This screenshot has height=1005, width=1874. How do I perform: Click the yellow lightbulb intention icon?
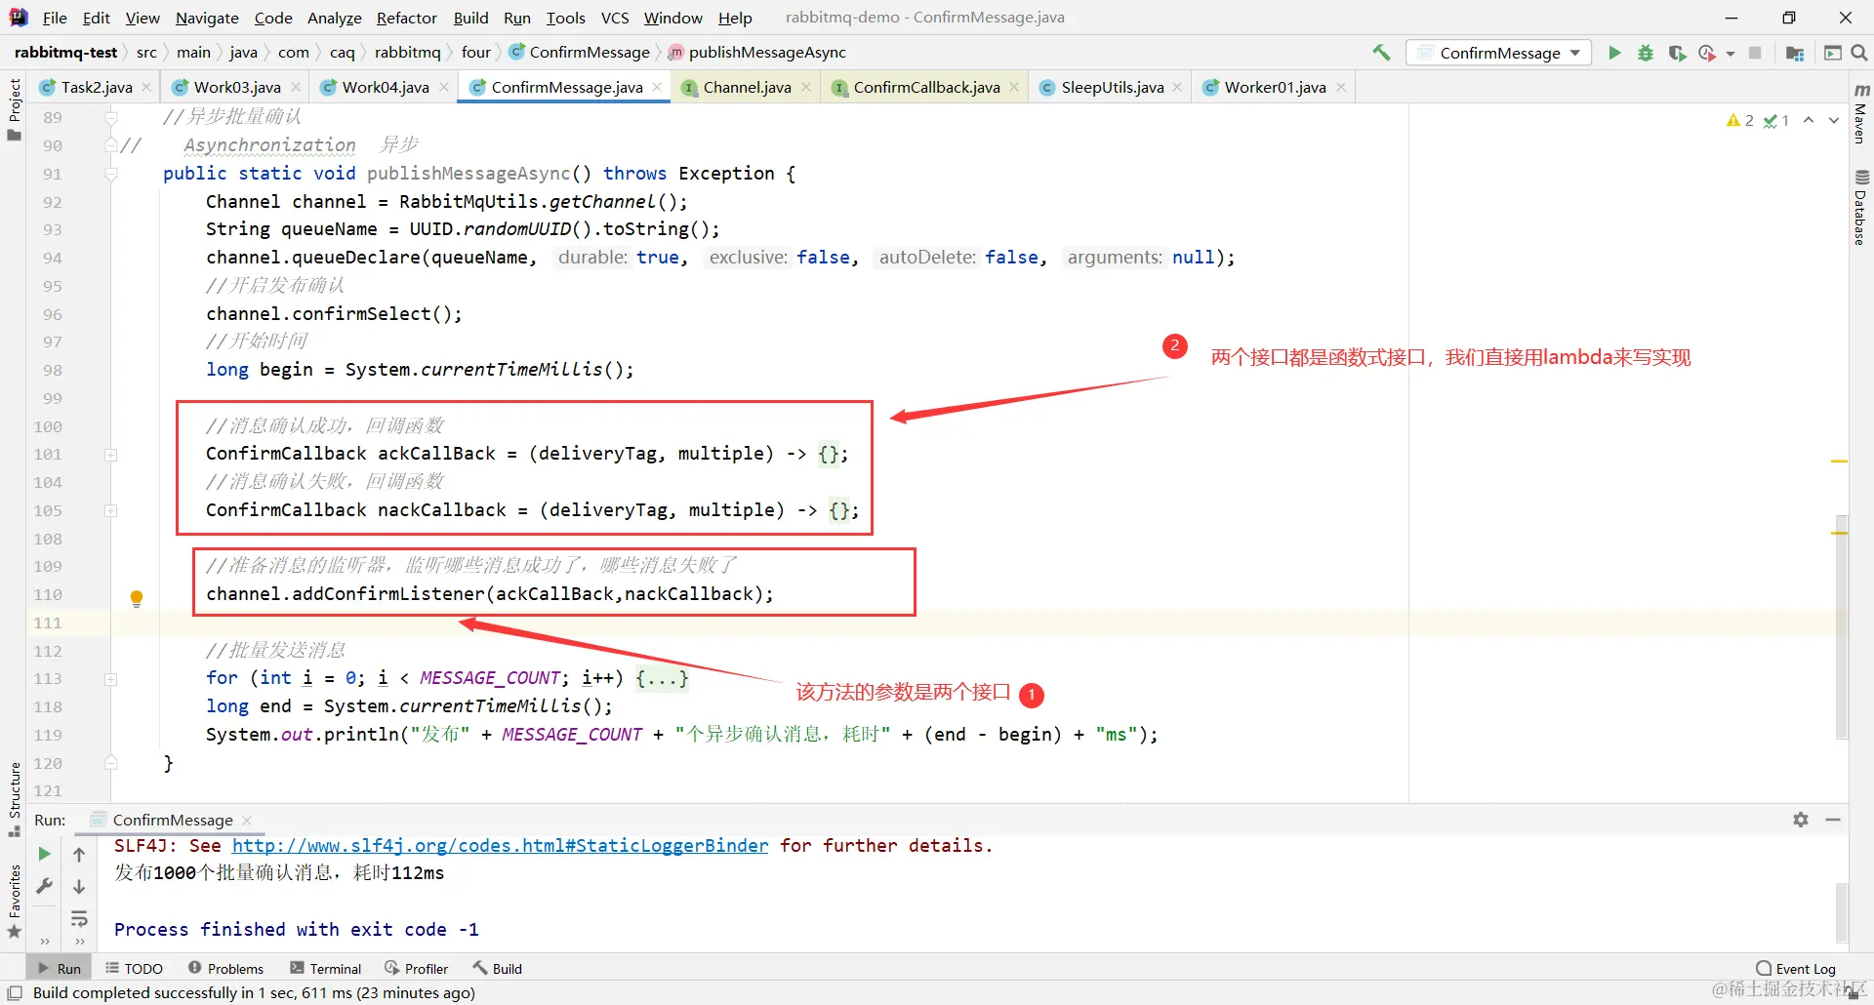tap(137, 598)
